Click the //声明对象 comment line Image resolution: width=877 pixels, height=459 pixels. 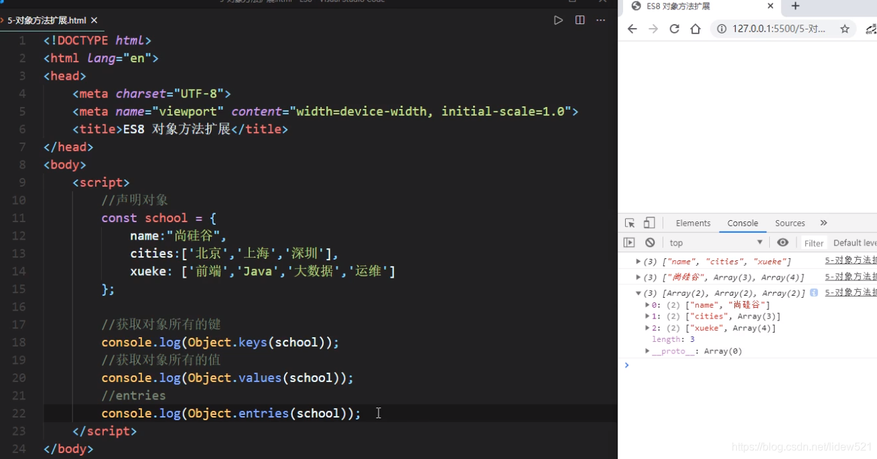tap(135, 200)
